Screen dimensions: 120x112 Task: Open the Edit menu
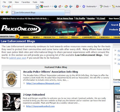[x=10, y=2]
